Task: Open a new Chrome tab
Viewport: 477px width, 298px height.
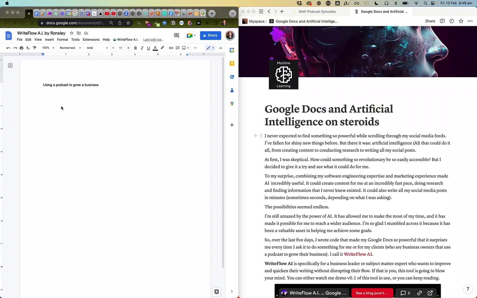Action: [x=212, y=13]
